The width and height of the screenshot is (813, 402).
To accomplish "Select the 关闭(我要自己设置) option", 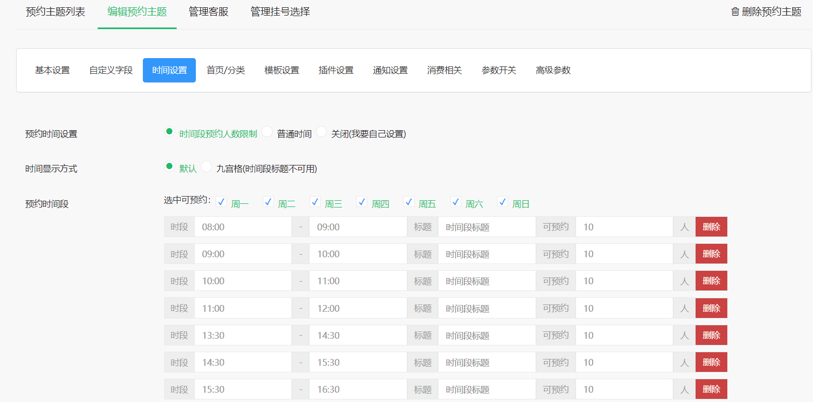I will coord(321,132).
